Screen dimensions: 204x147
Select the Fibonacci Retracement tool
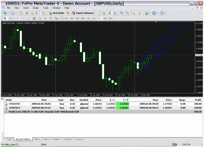coord(39,19)
